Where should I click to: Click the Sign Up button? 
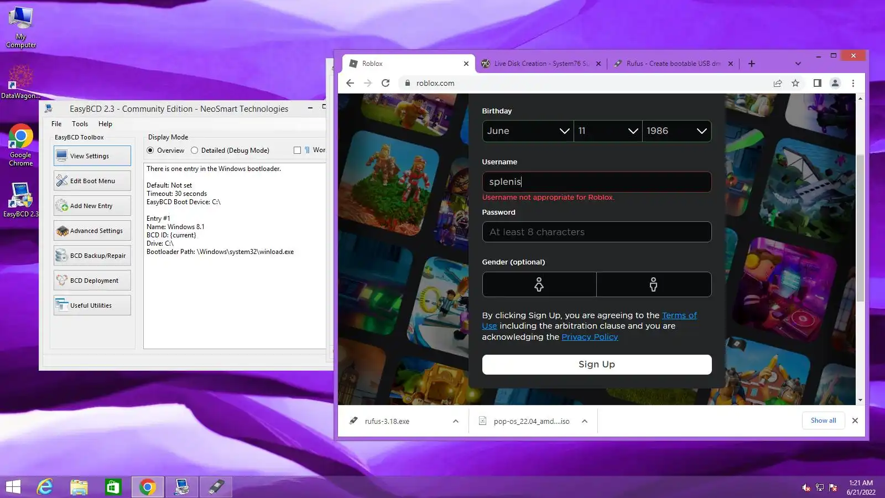[597, 365]
